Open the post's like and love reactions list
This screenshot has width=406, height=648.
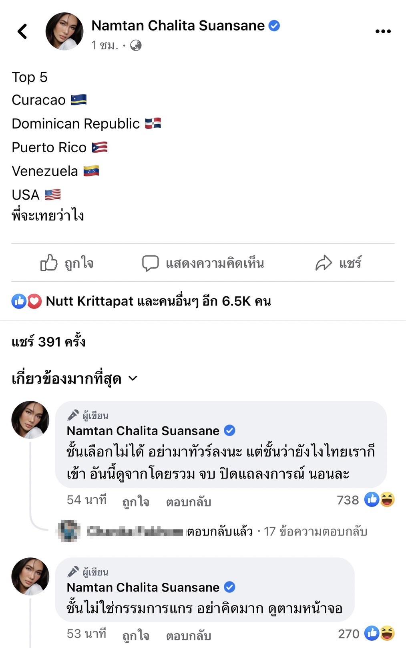point(26,301)
